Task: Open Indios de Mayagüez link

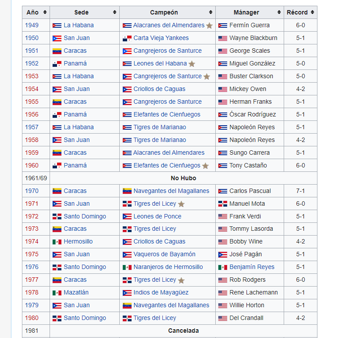Action: pyautogui.click(x=161, y=292)
